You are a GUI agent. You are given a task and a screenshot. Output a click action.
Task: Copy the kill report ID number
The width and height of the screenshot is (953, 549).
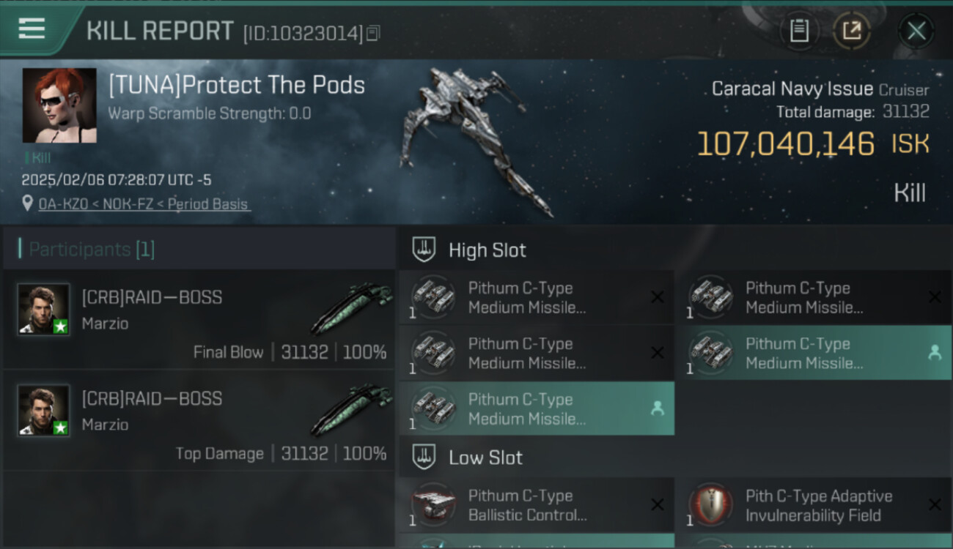(x=373, y=33)
